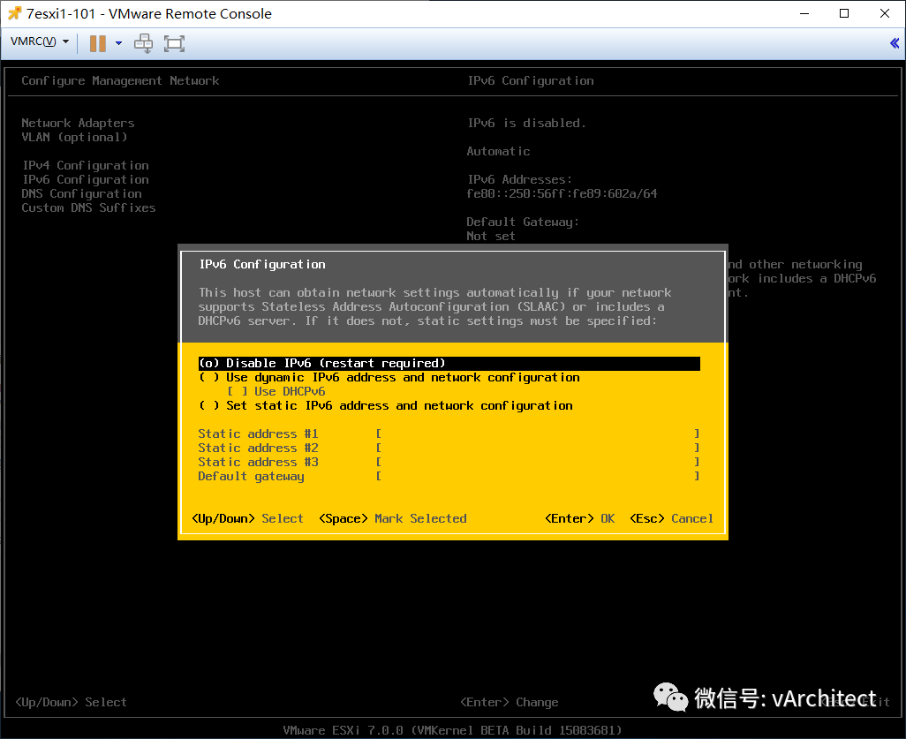
Task: Click the <Enter> OK option
Action: click(x=579, y=518)
